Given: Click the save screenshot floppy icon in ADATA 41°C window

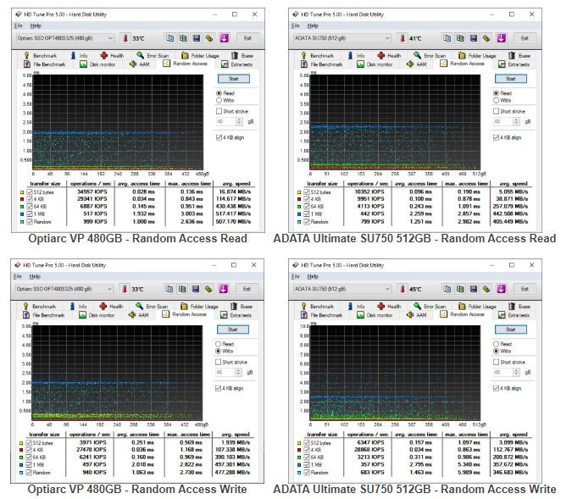Looking at the screenshot, I should click(x=473, y=38).
